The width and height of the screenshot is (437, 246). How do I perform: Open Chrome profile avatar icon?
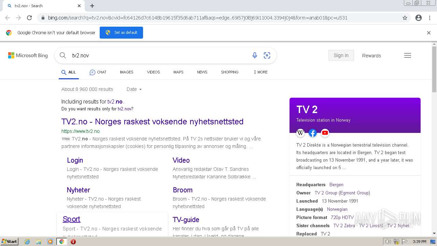[x=419, y=18]
